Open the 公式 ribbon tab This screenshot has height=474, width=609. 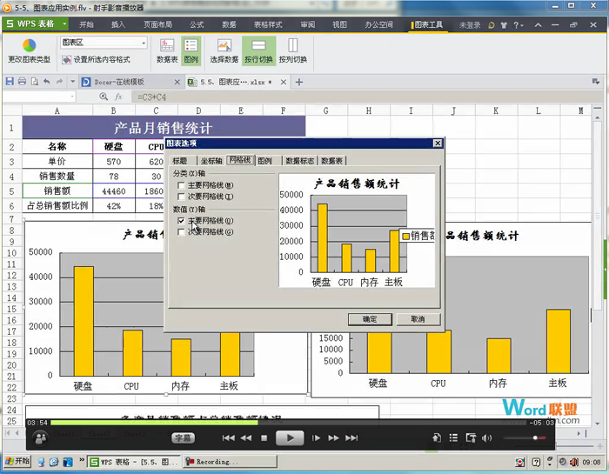(x=197, y=24)
